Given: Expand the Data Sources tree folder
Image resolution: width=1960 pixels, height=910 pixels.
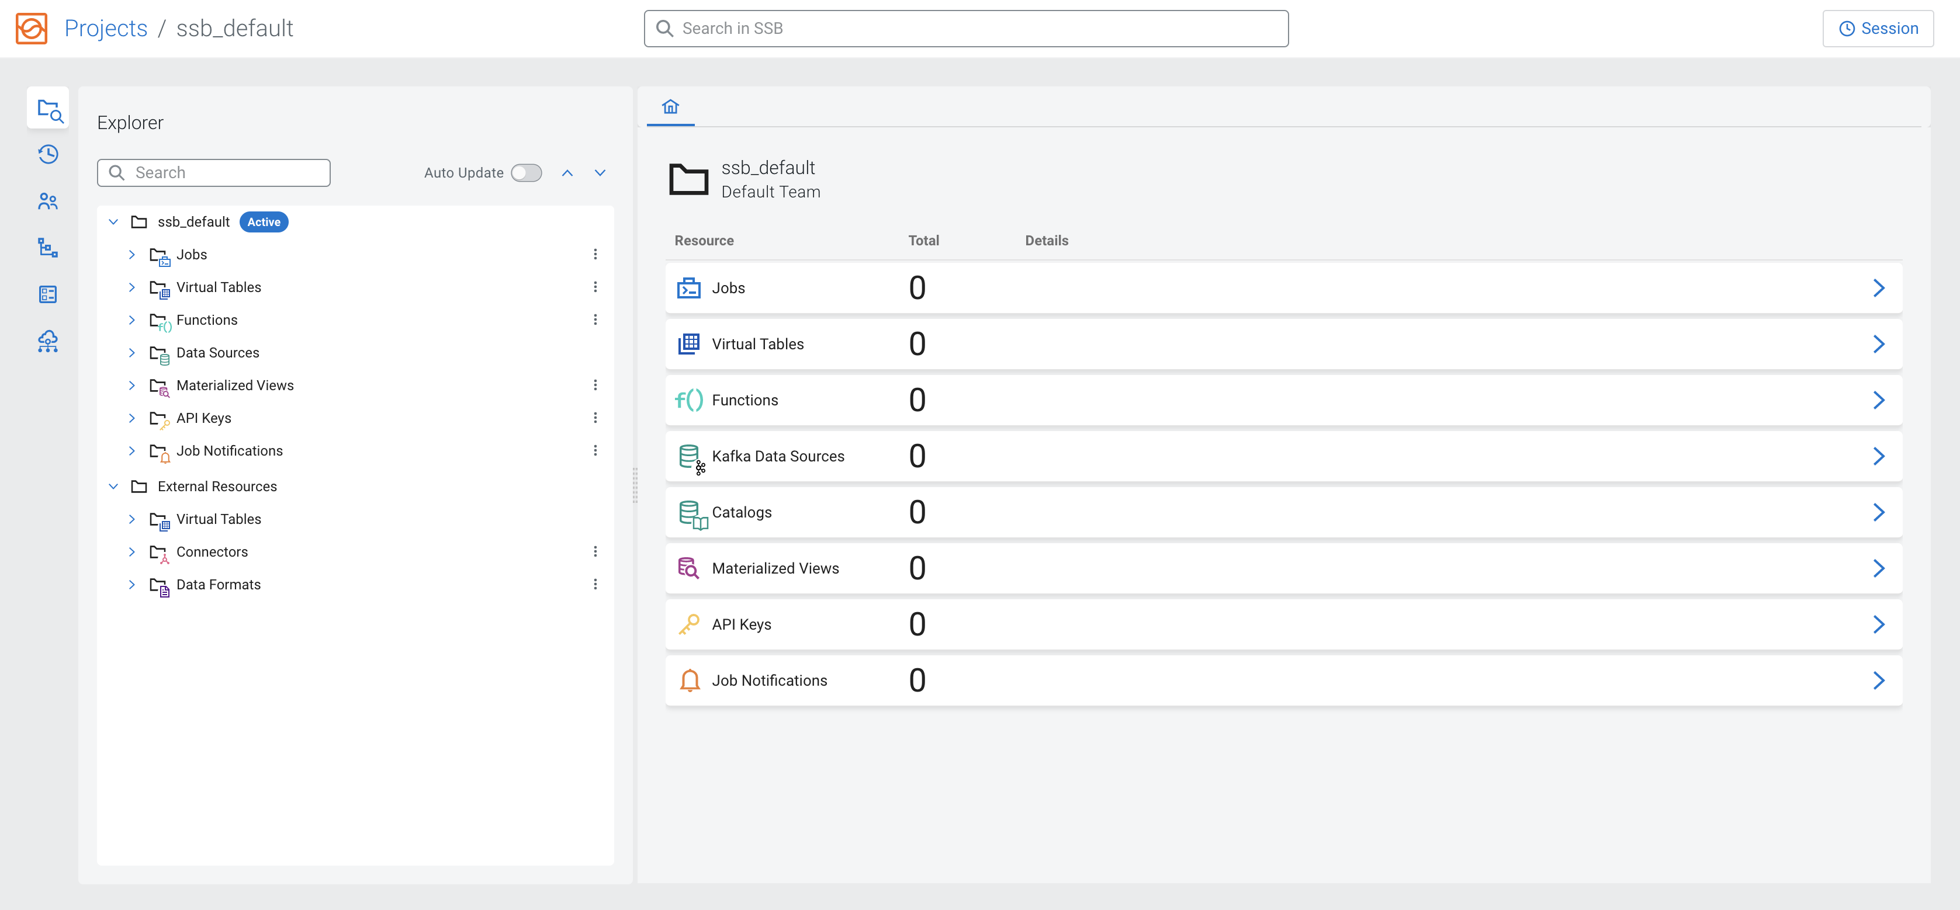Looking at the screenshot, I should [131, 353].
